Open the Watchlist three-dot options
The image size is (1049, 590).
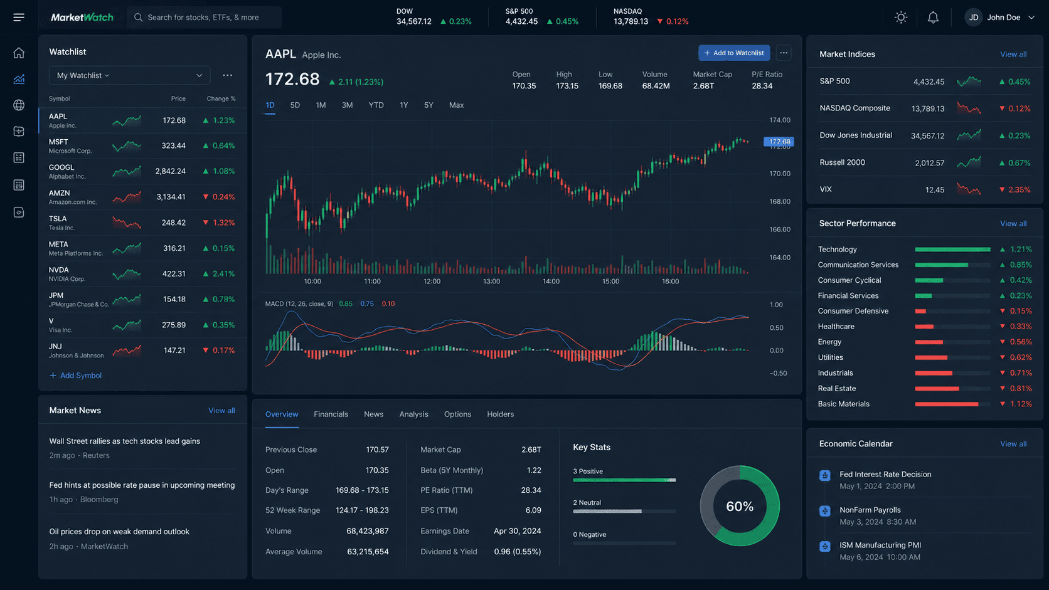click(x=228, y=75)
